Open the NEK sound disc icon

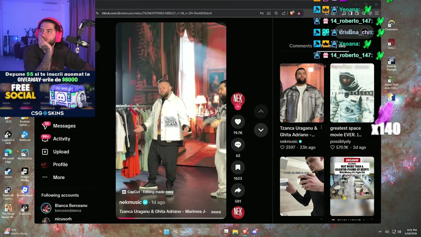pos(238,213)
